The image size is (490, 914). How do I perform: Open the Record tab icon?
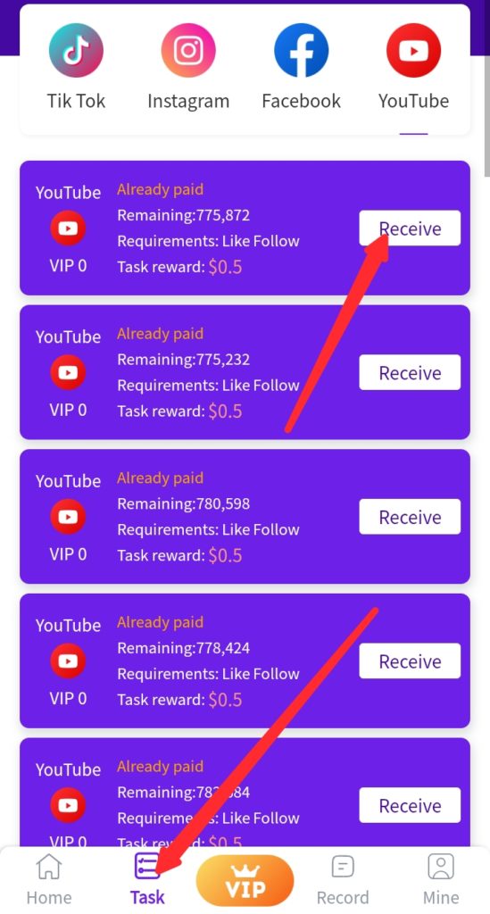coord(343,867)
